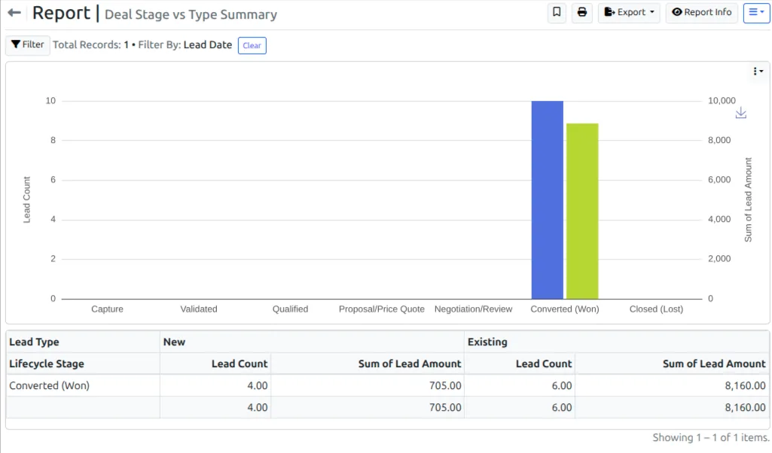Open the Export dropdown

[629, 12]
